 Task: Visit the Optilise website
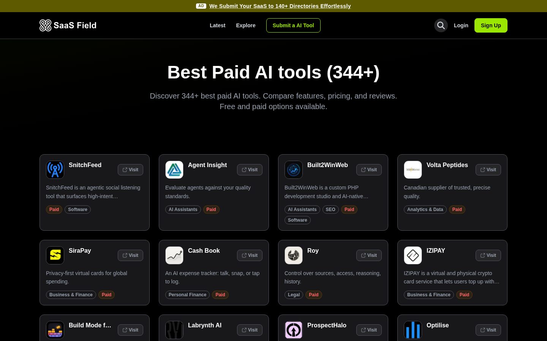pos(488,330)
